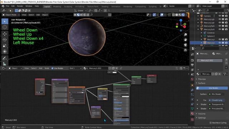The image size is (229, 129).
Task: Toggle eye visibility for MercuryPath
Action: coord(220,26)
